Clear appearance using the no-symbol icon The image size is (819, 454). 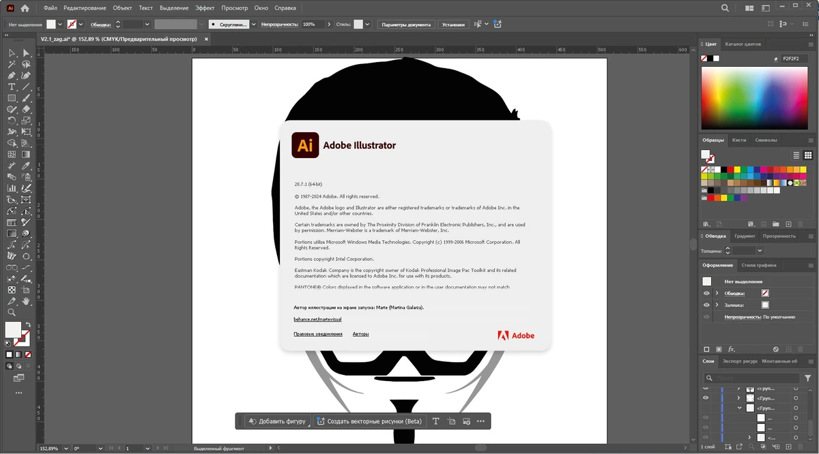[775, 349]
